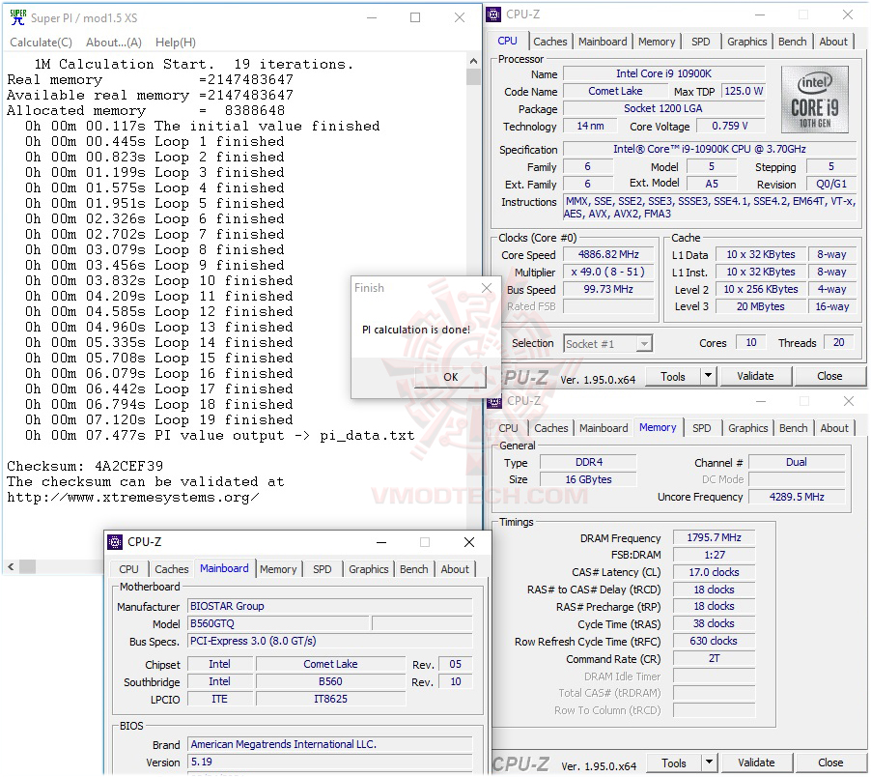Viewport: 871px width, 777px height.
Task: Open About tab in top CPU-Z window
Action: 833,42
